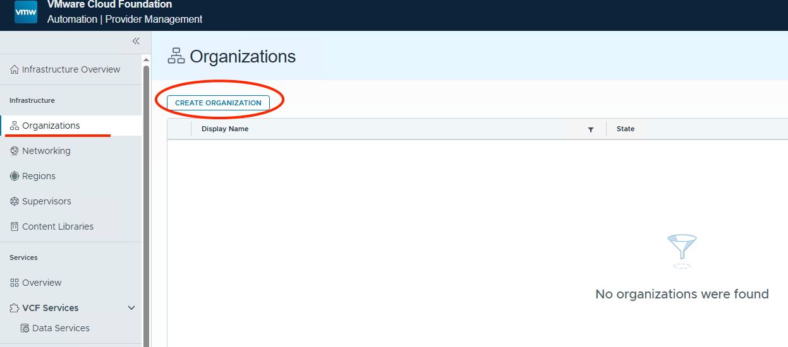Click the Content Libraries icon
This screenshot has height=347, width=788.
[x=15, y=226]
